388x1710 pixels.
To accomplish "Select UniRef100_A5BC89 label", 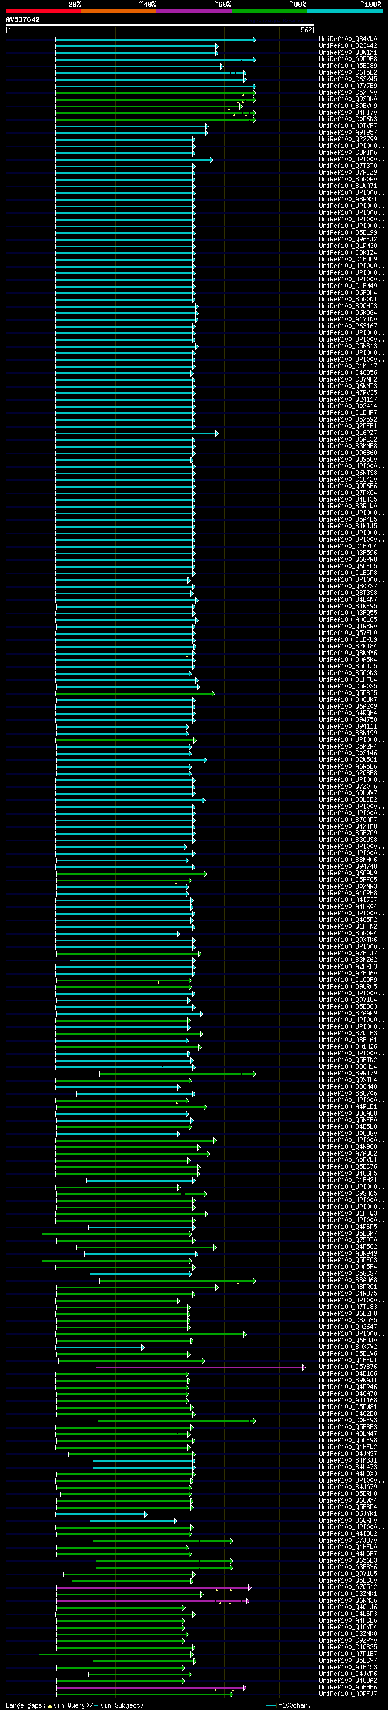I will coord(348,66).
